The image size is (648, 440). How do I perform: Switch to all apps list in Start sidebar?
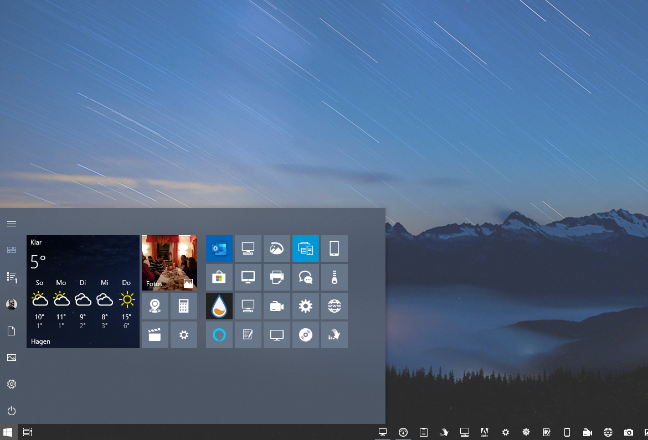coord(12,277)
